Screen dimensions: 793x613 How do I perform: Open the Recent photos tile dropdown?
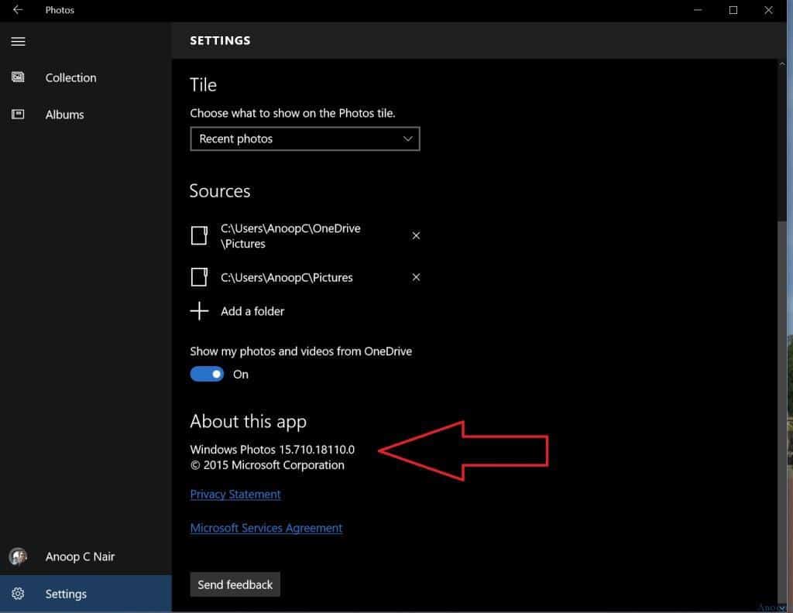(304, 139)
